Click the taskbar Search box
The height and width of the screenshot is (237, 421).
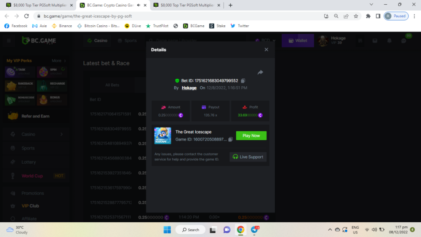(x=190, y=229)
